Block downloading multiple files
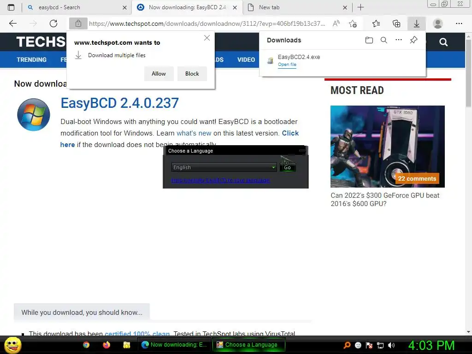The height and width of the screenshot is (354, 472). click(192, 74)
